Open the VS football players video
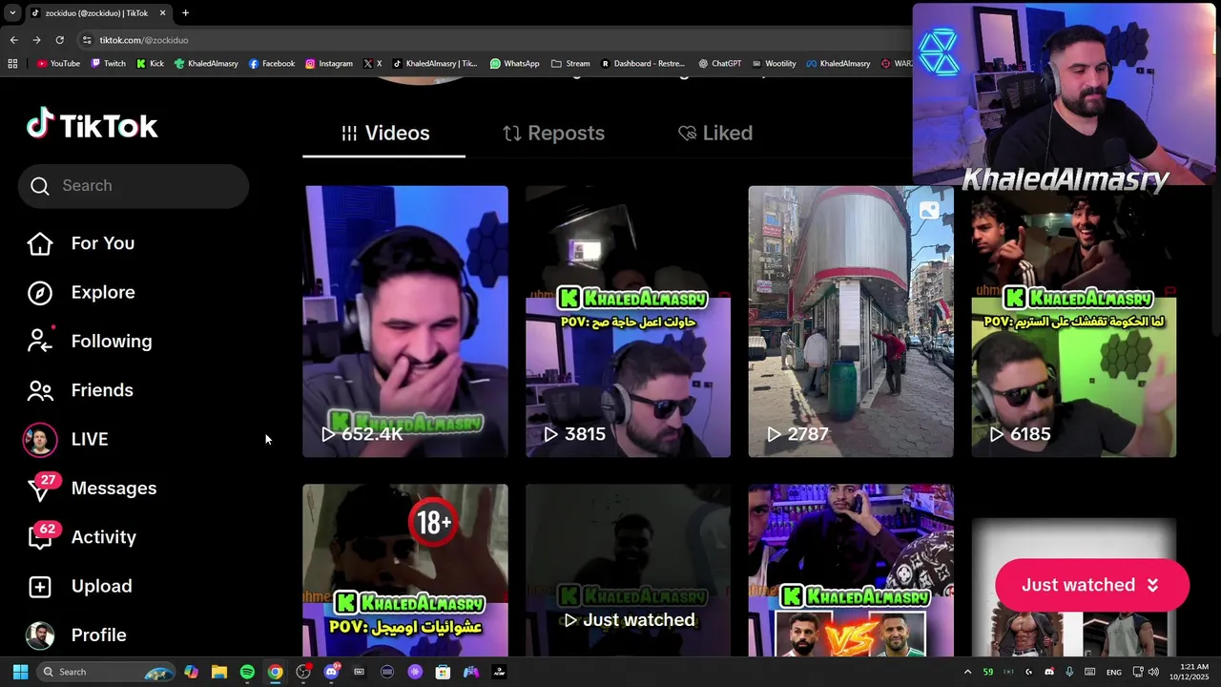Viewport: 1221px width, 687px height. [851, 571]
